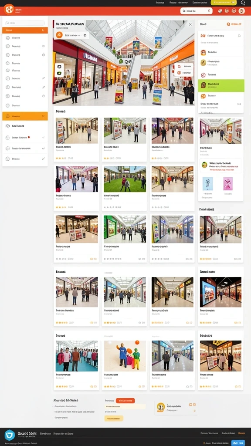Image resolution: width=251 pixels, height=446 pixels.
Task: Click the magnifier search icon in top black bar
Action: click(243, 3)
